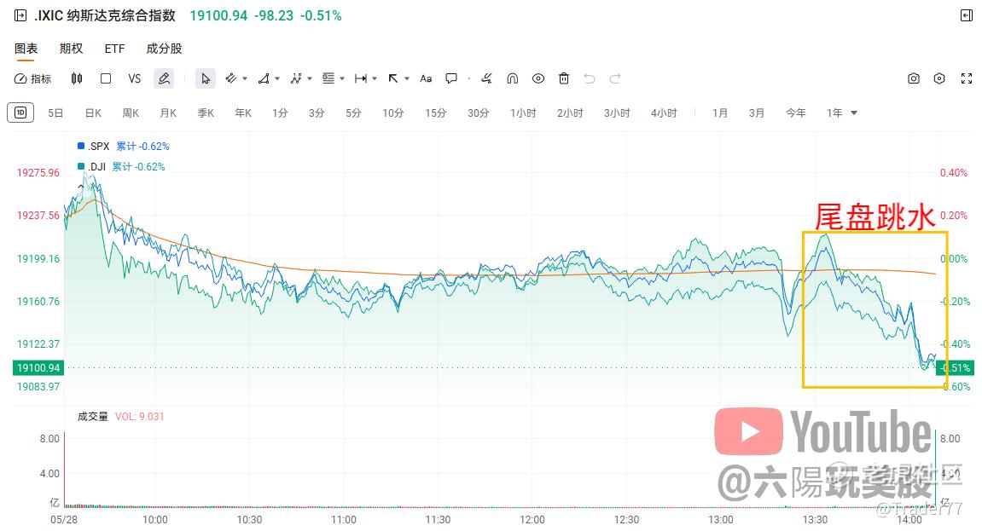This screenshot has width=982, height=531.
Task: Expand the trend line tool dropdown
Action: [245, 78]
